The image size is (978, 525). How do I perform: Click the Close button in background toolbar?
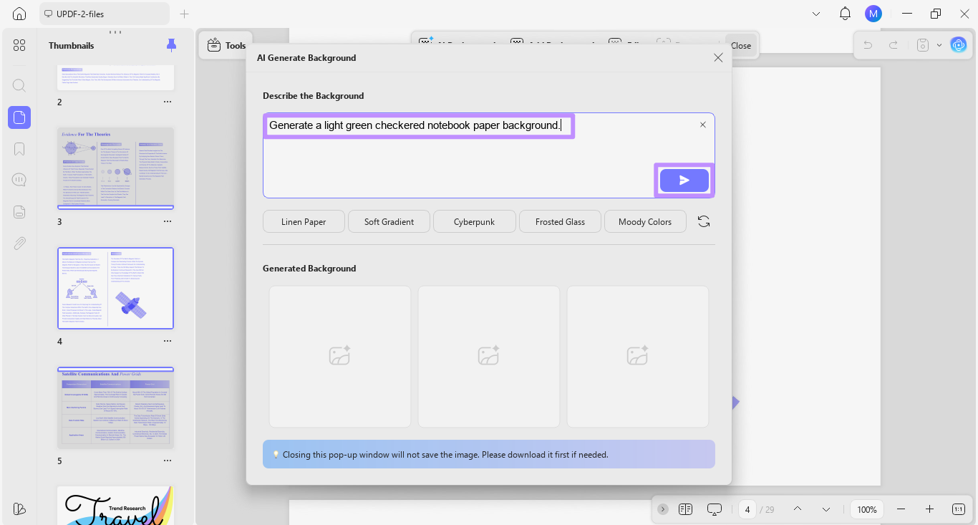(x=740, y=45)
